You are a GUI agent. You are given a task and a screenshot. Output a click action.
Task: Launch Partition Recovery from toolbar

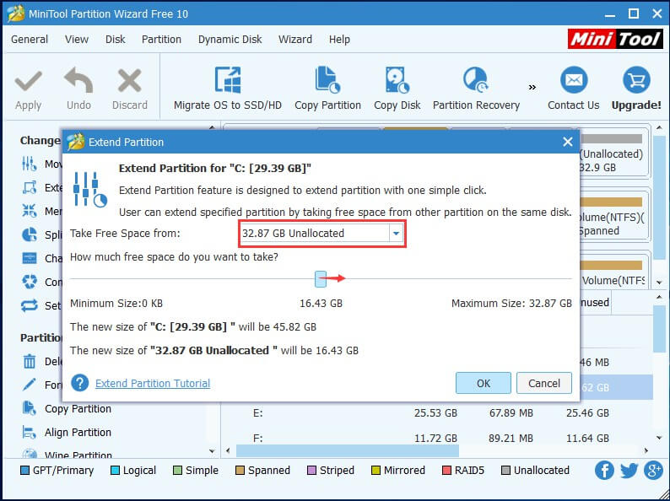click(475, 81)
